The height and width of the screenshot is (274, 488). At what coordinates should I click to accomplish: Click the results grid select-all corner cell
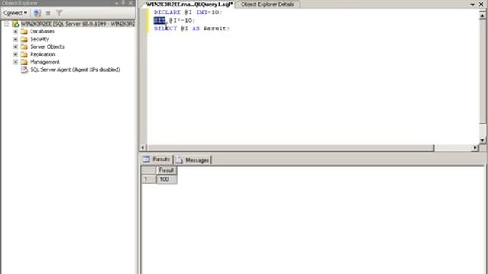(149, 170)
